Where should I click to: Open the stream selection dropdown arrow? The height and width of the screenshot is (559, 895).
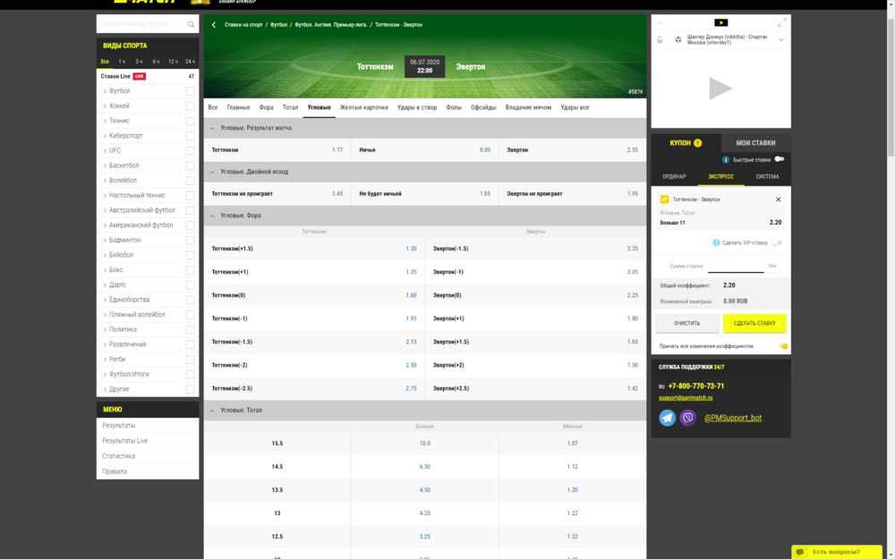pos(780,40)
